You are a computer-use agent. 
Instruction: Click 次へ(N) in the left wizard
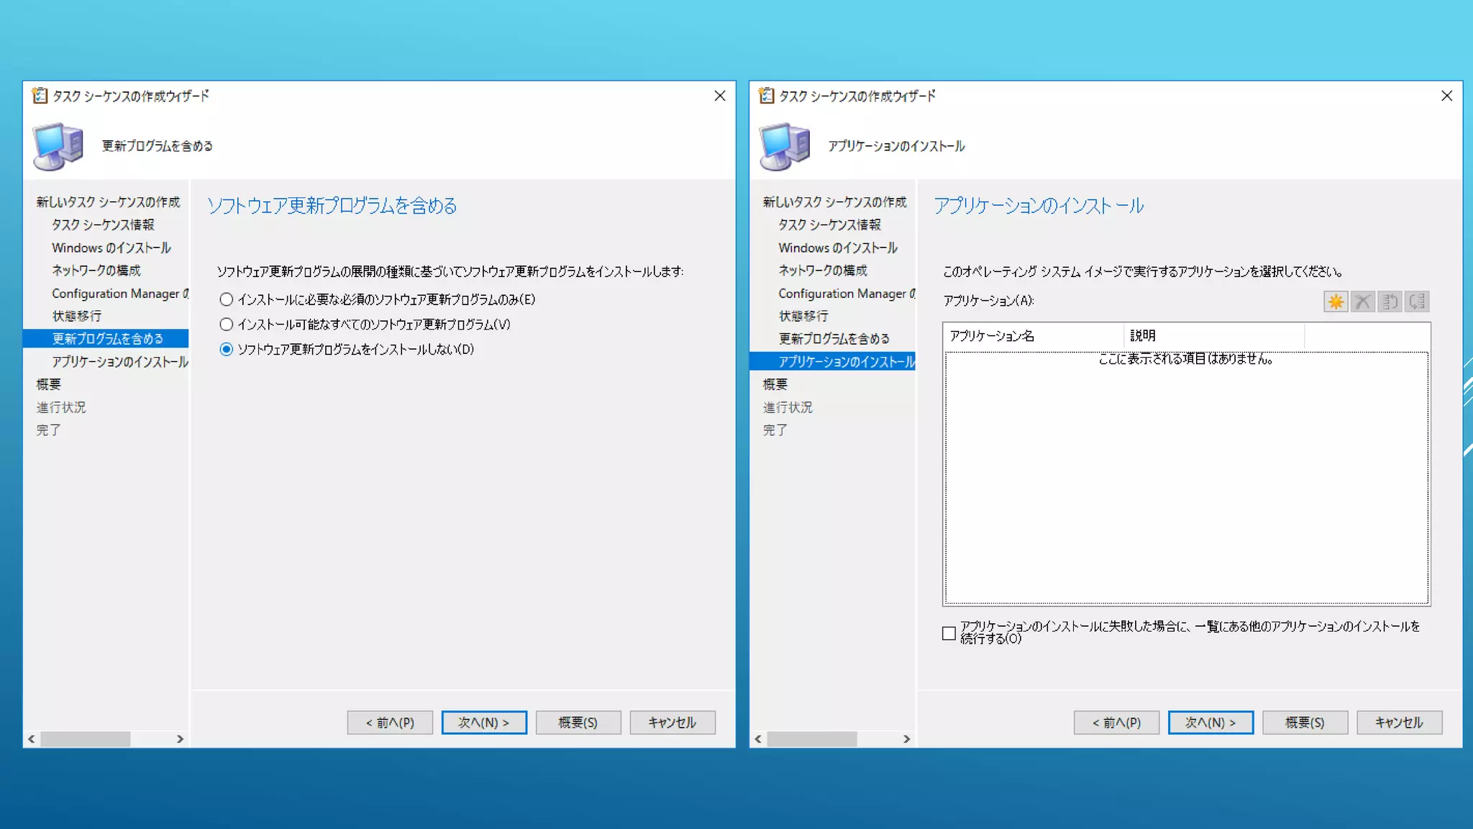[483, 722]
